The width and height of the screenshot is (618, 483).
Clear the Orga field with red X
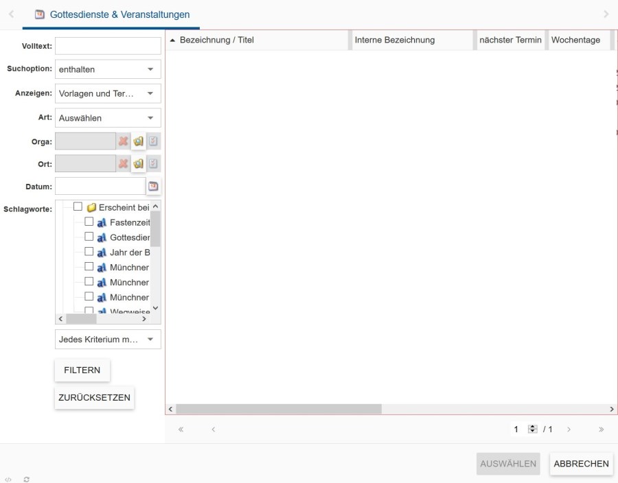coord(124,142)
